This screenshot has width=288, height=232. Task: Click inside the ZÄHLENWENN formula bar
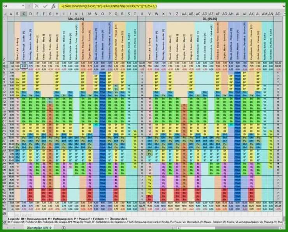click(x=175, y=7)
